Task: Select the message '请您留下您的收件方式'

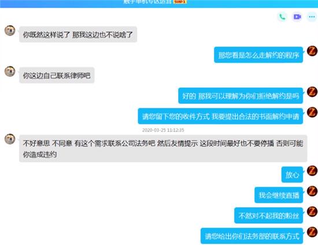Action: 220,116
